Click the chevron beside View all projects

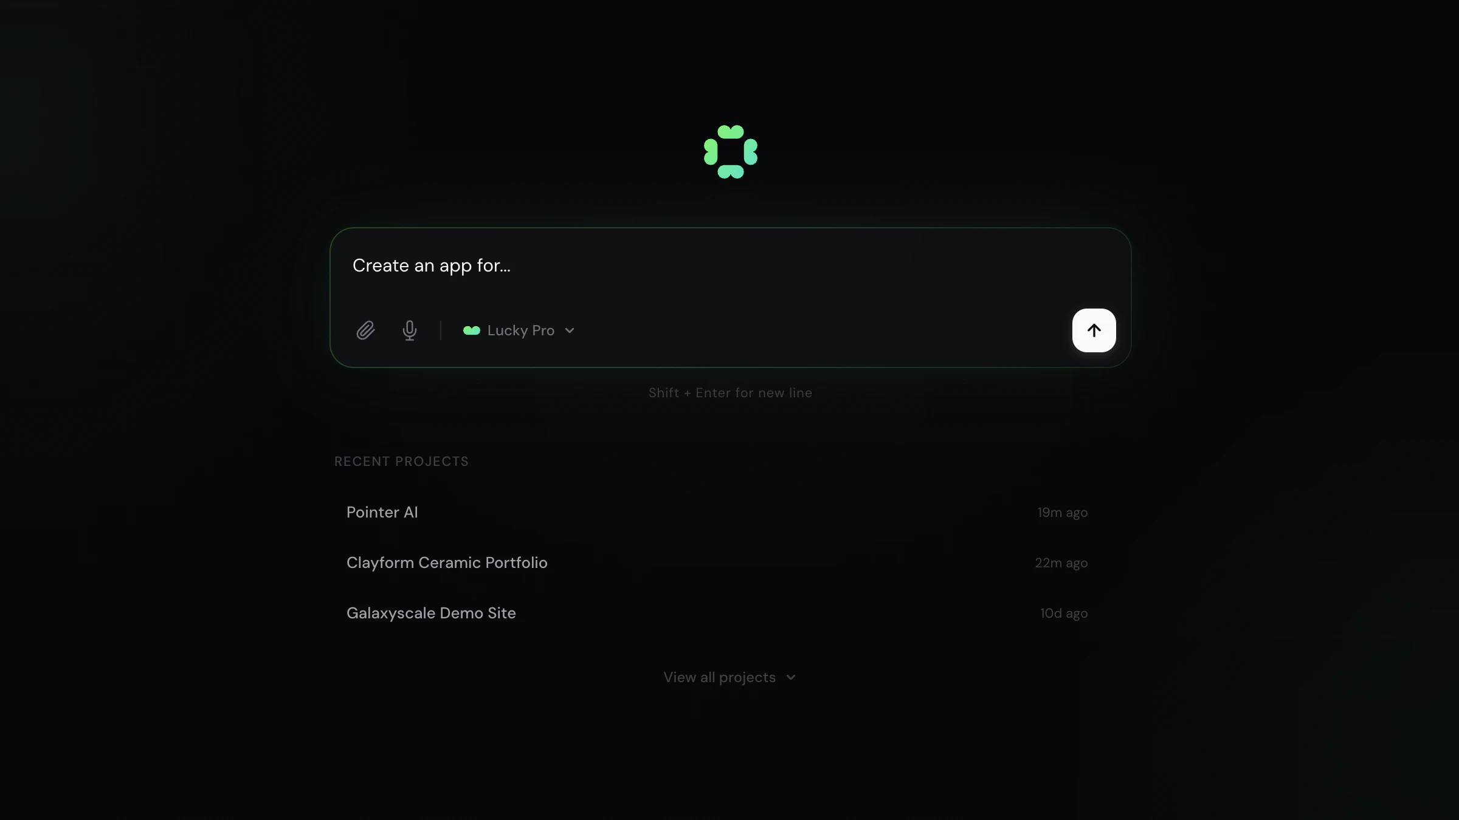[790, 678]
